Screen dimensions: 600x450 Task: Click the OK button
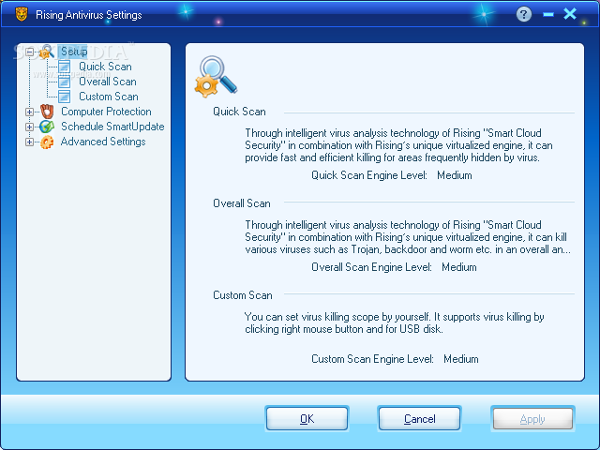[x=307, y=419]
